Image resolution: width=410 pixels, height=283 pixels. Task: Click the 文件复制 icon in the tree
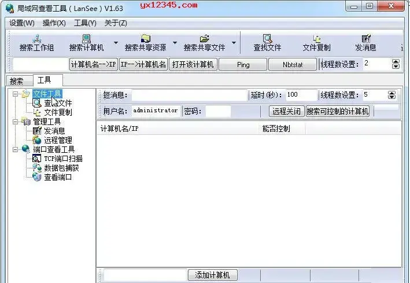[37, 113]
